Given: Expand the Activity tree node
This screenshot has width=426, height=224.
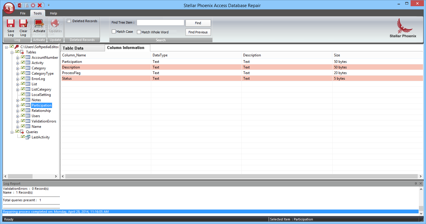Looking at the screenshot, I should coord(18,63).
